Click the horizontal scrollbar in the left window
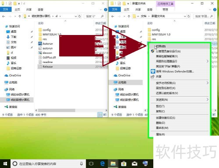Screen dimensions: 219x168 pos(57,110)
